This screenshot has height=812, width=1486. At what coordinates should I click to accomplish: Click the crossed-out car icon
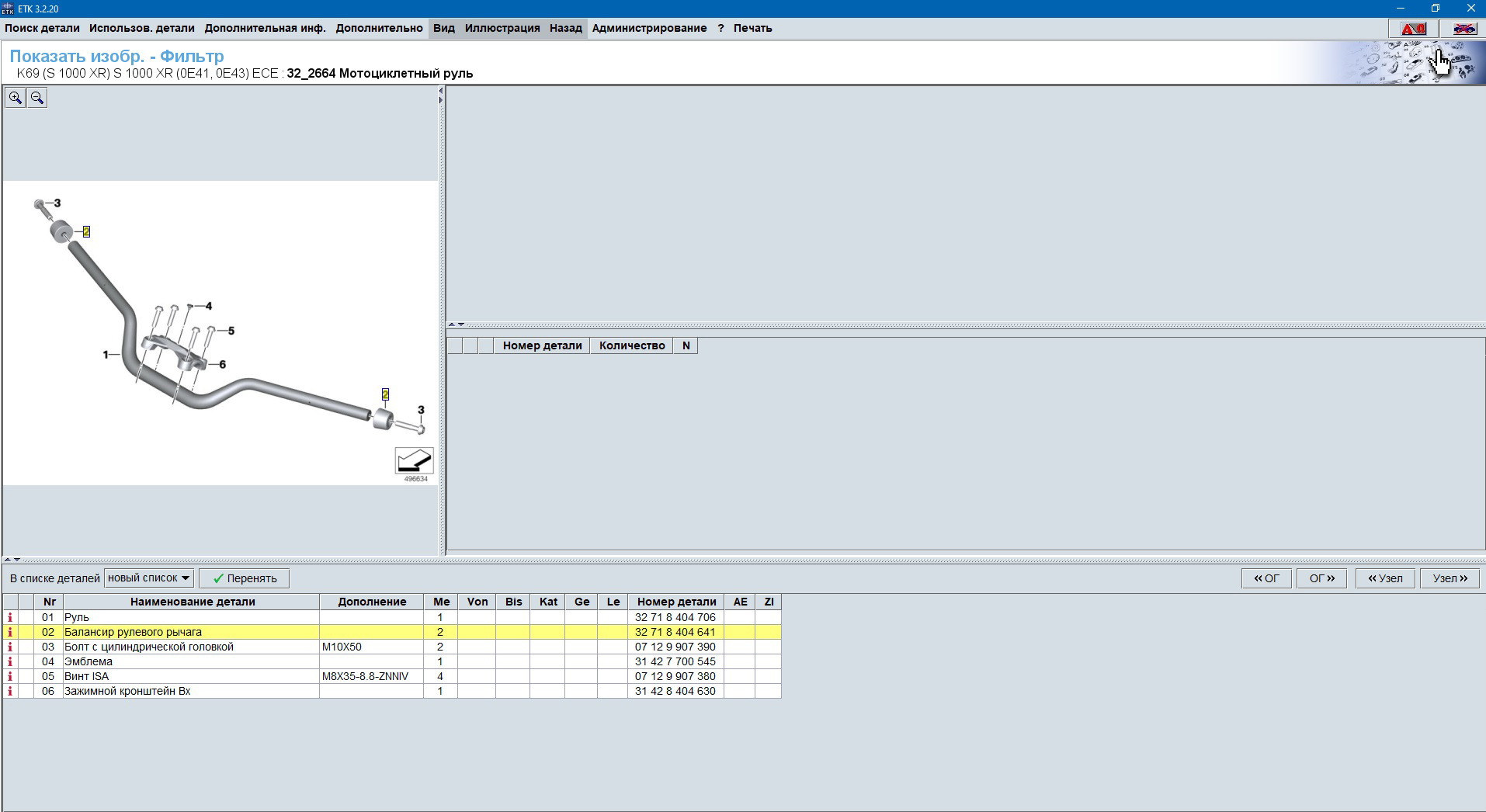(1463, 29)
